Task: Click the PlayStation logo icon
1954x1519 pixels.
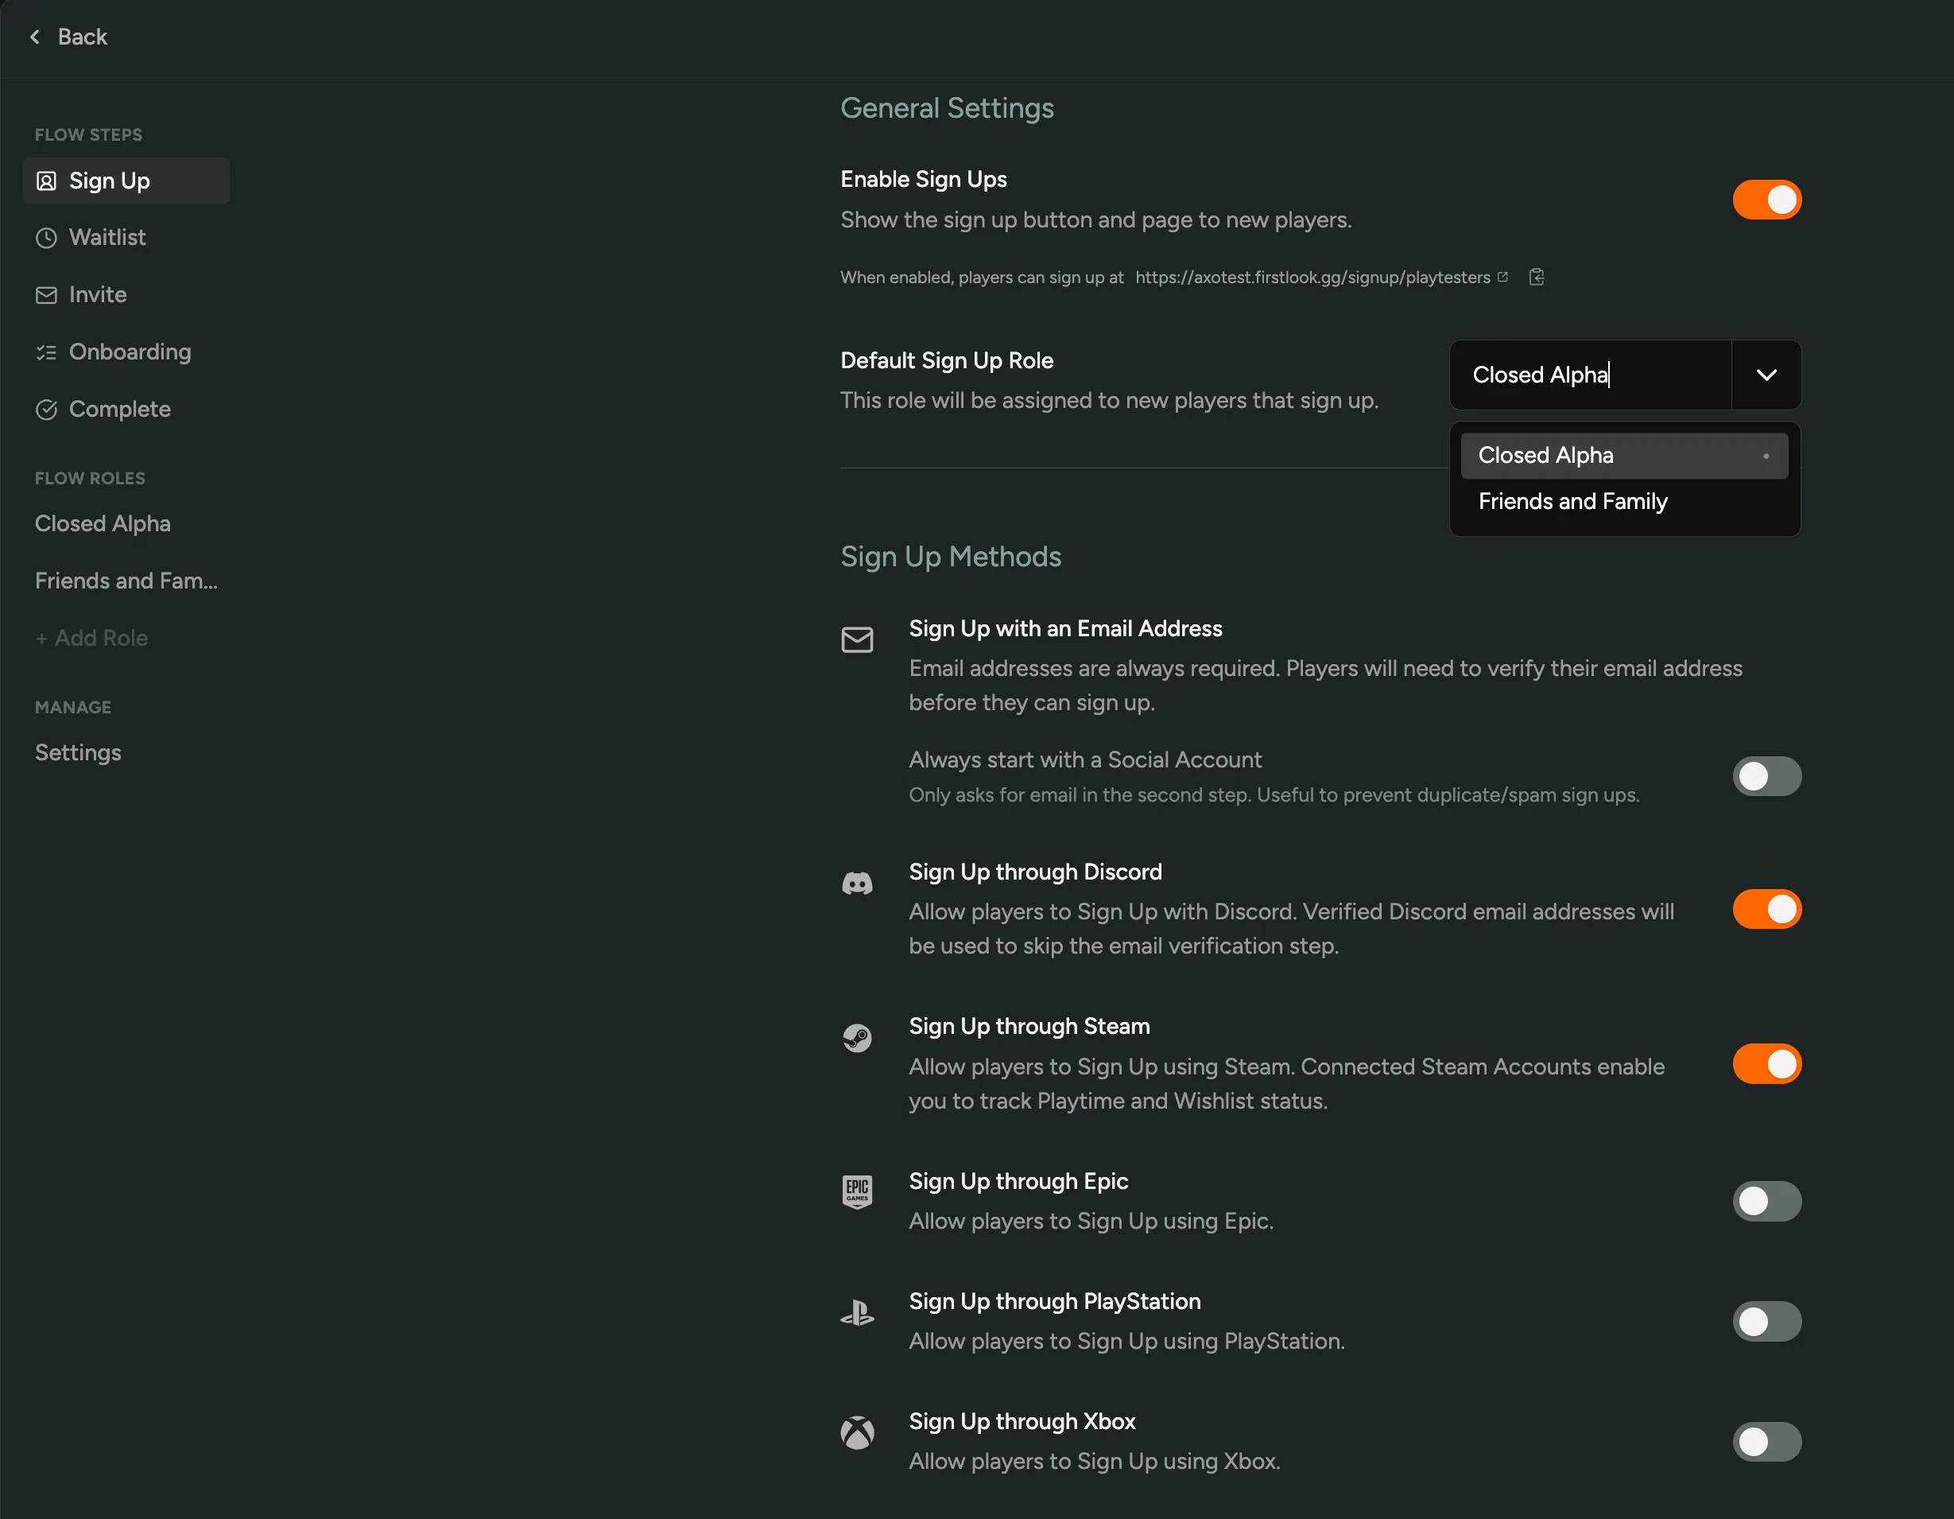Action: pos(856,1313)
